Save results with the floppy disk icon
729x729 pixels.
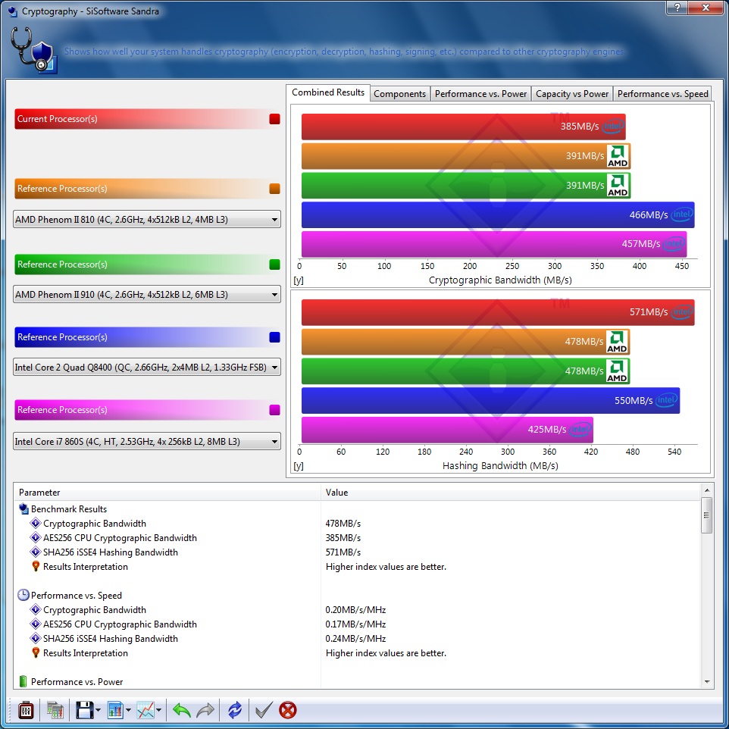(84, 710)
